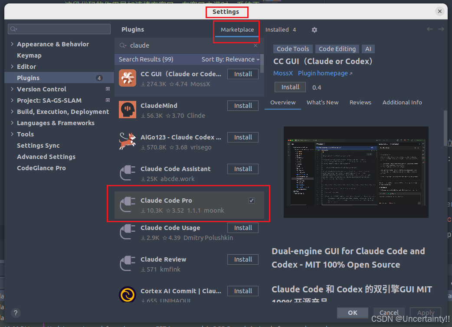
Task: Open the MossX vendor link
Action: 283,73
